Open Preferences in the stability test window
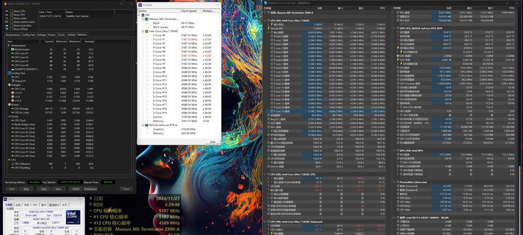This screenshot has width=523, height=235. [x=90, y=189]
